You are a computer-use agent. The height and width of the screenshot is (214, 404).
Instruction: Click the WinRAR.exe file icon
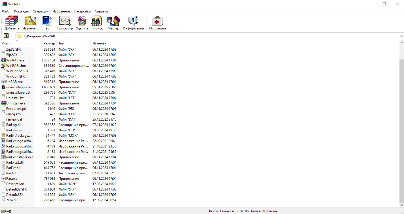pyautogui.click(x=3, y=60)
